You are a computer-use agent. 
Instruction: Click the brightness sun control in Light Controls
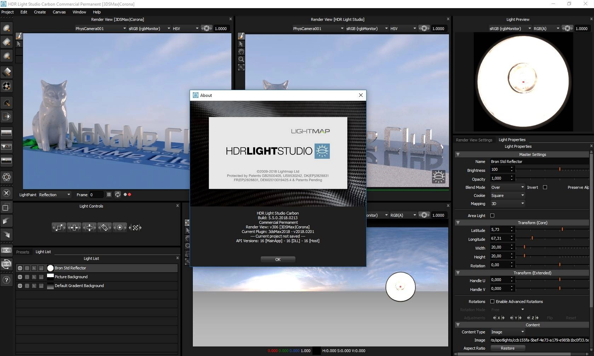(x=120, y=228)
